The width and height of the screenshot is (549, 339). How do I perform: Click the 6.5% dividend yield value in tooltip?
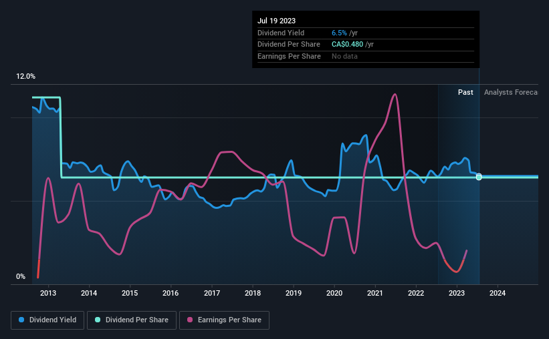tap(339, 33)
